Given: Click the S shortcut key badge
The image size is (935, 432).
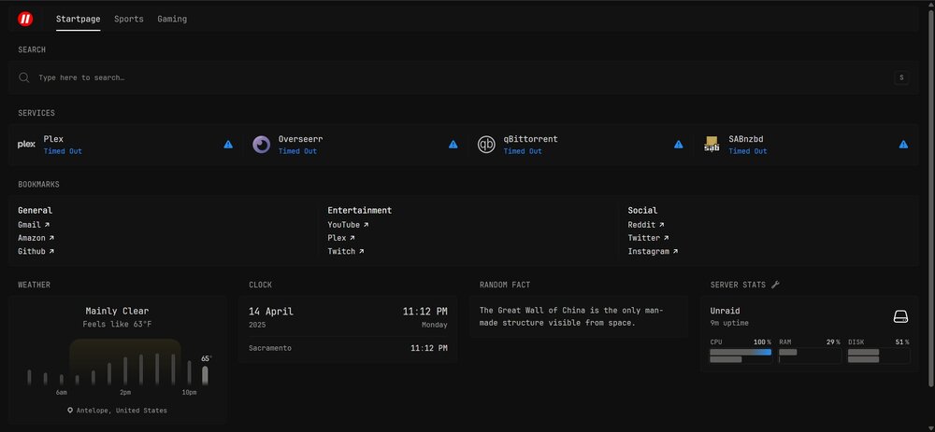Looking at the screenshot, I should click(x=901, y=78).
